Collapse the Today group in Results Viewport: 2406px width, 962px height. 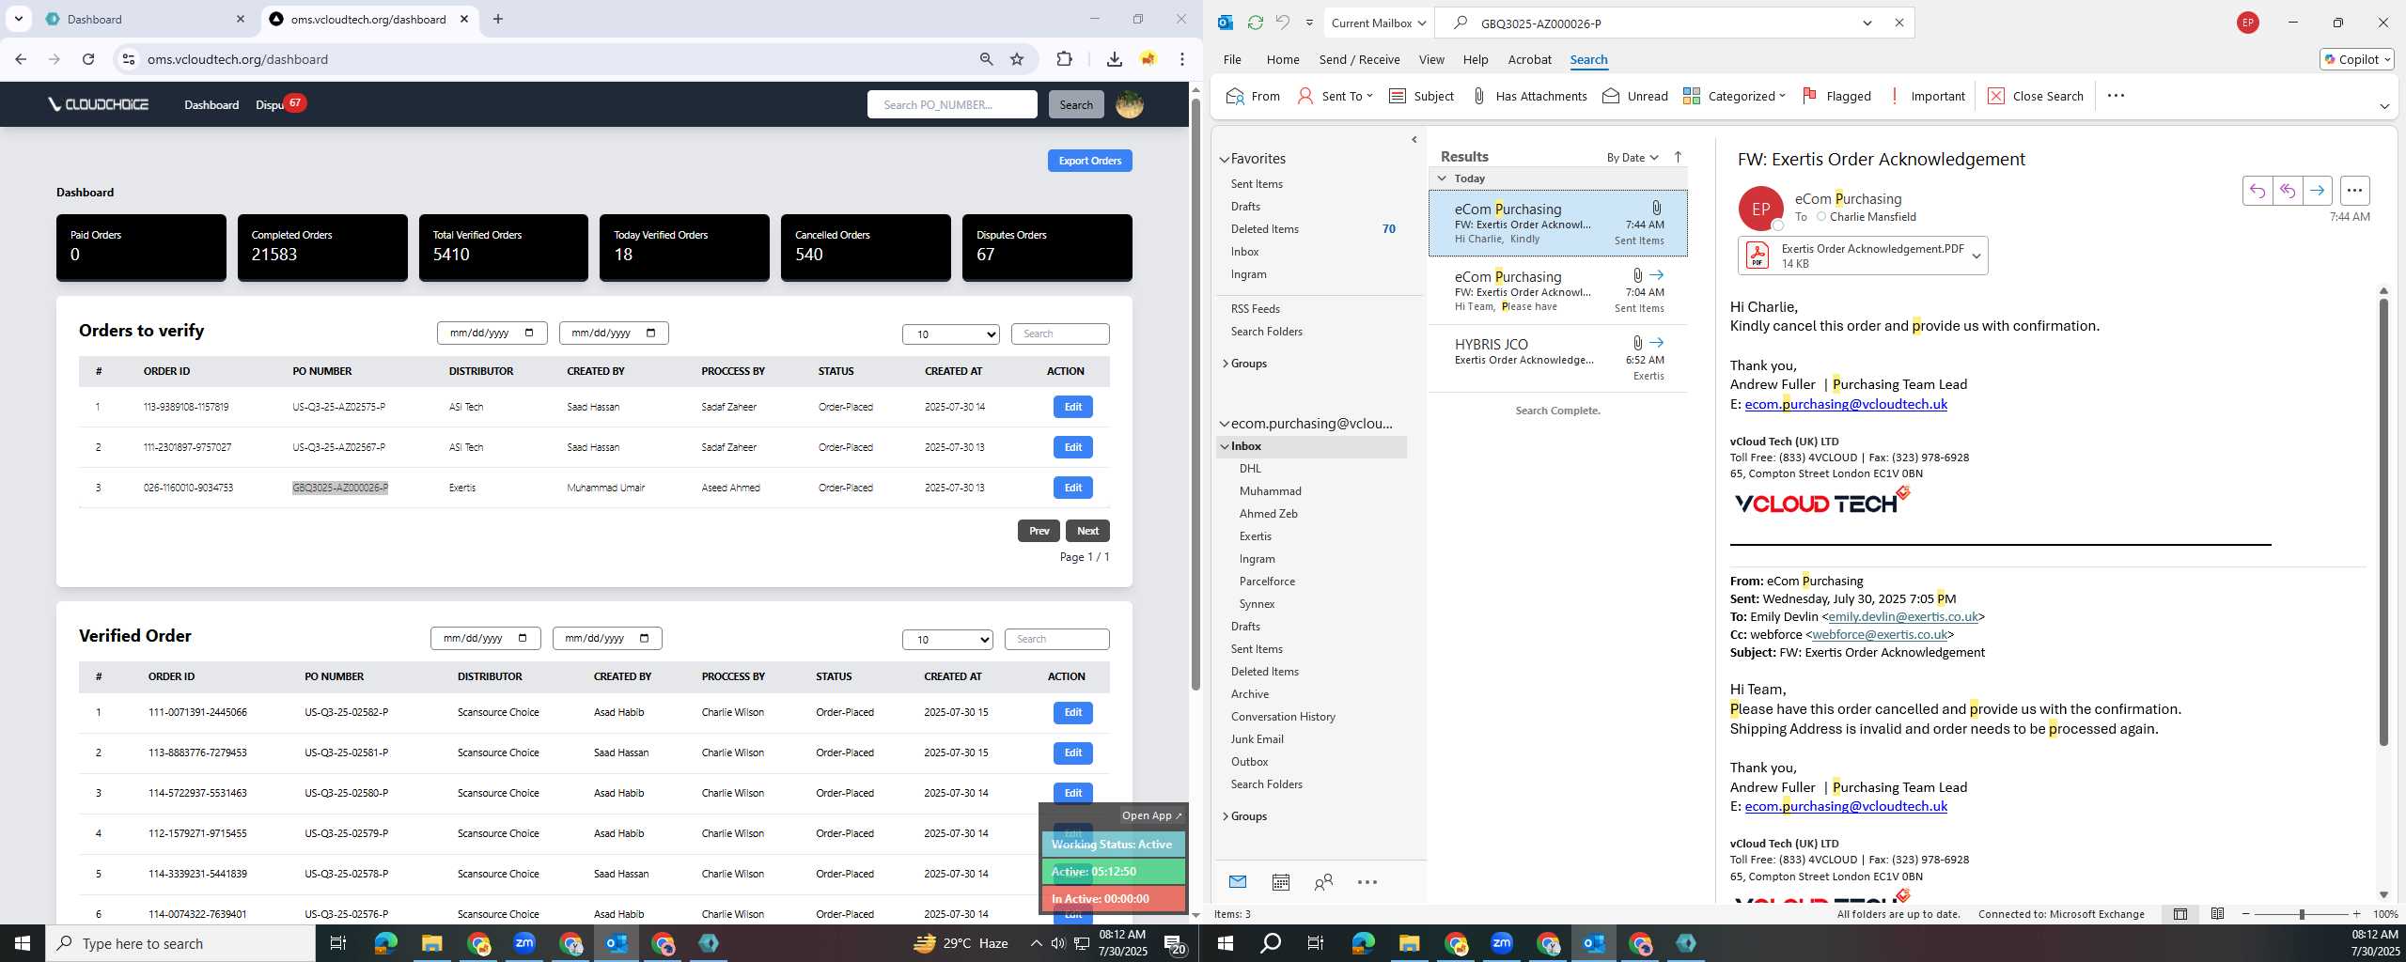1442,178
